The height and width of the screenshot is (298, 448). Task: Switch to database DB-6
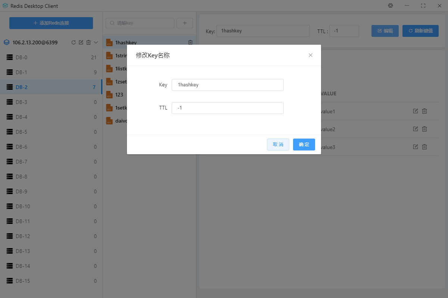point(51,147)
